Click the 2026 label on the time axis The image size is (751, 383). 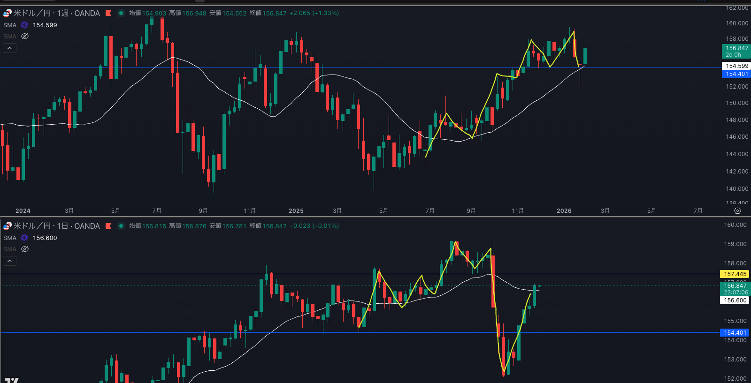[564, 211]
